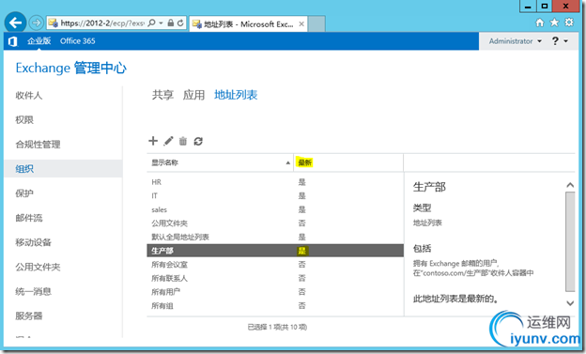
Task: Select the 所有用户 address list row
Action: (x=275, y=292)
